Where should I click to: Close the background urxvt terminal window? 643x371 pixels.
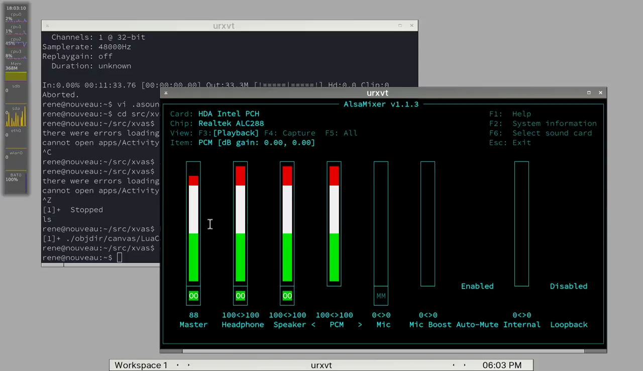411,26
